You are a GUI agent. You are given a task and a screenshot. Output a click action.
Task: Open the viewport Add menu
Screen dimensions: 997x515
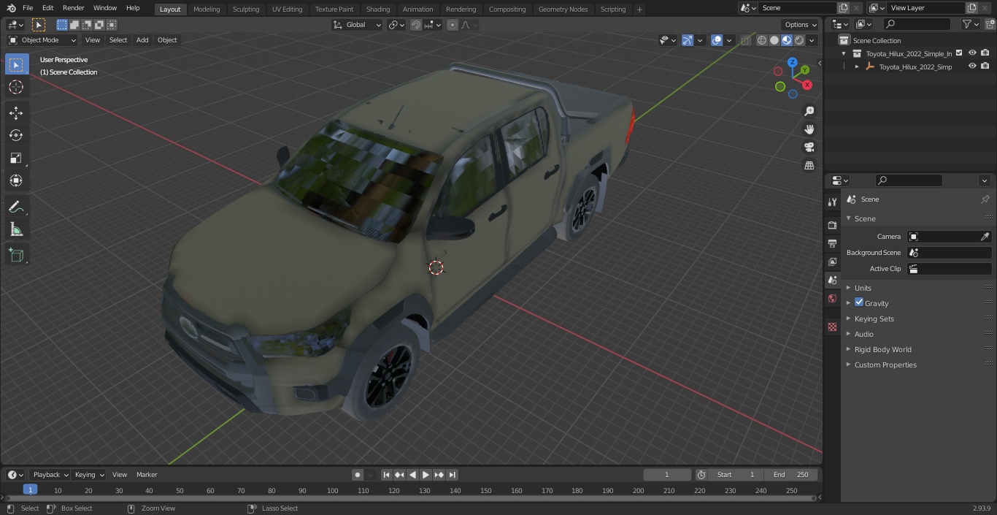142,40
